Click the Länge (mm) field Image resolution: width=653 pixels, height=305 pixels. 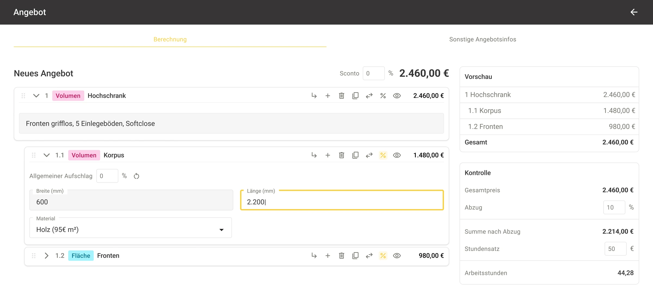(x=342, y=200)
